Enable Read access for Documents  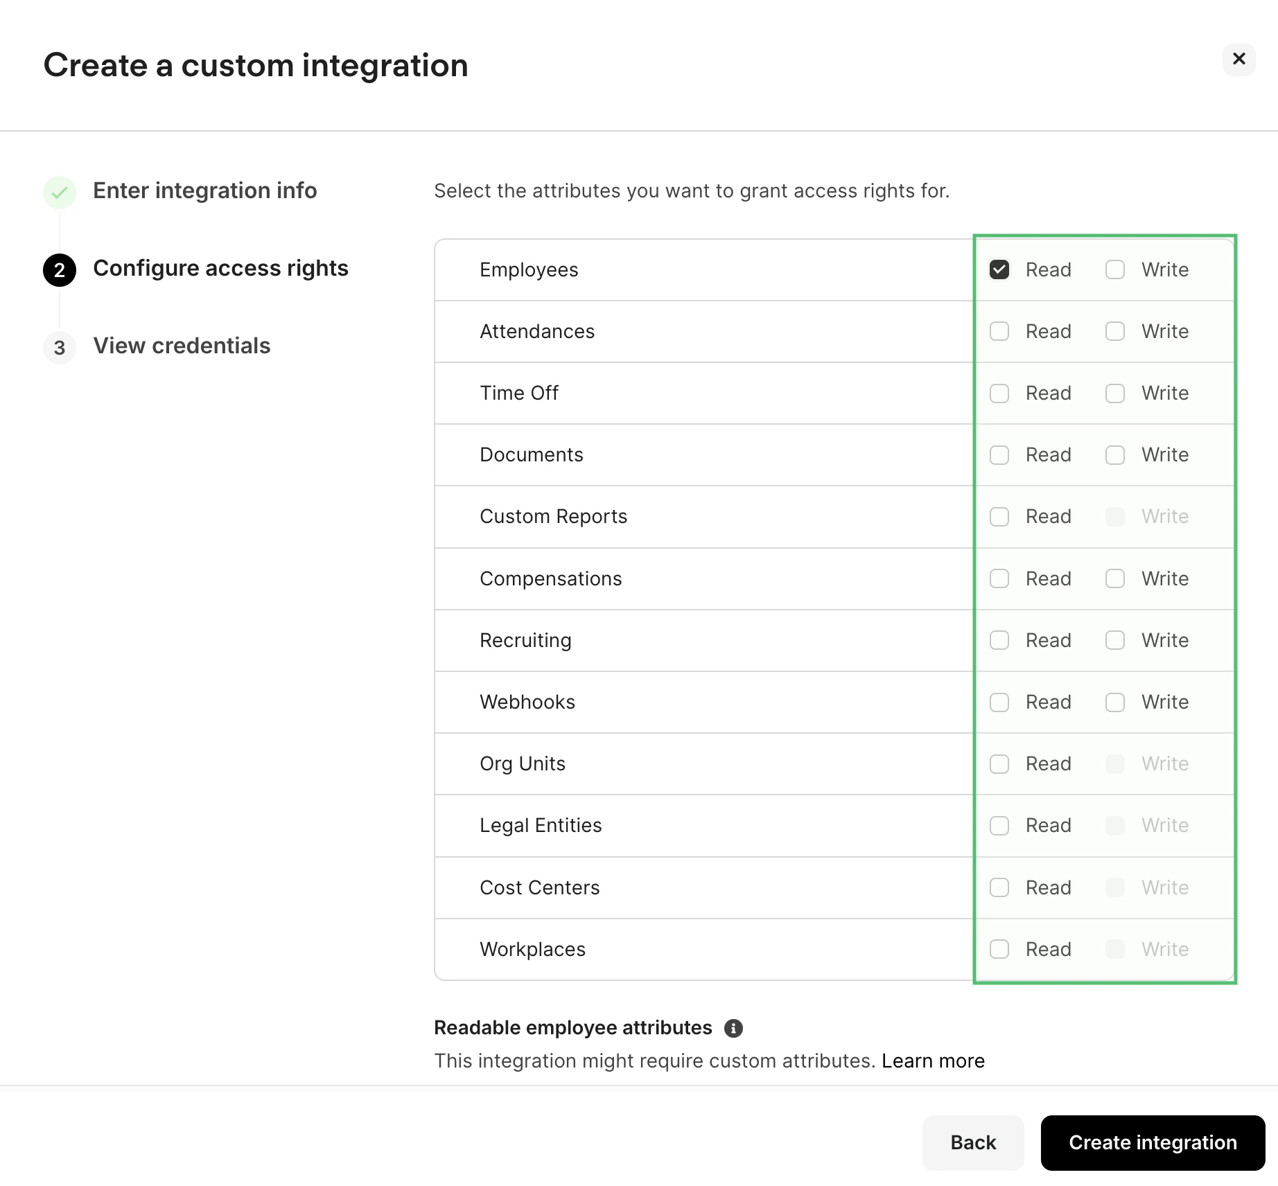click(x=999, y=454)
